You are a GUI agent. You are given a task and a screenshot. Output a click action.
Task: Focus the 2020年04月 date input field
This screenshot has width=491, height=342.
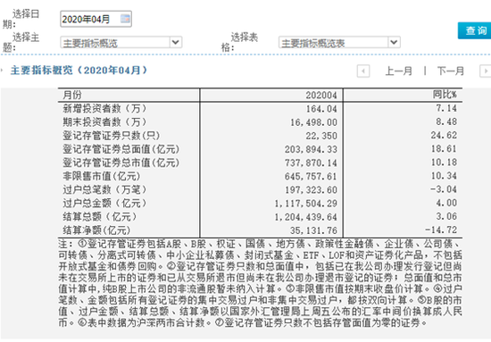[x=96, y=19]
